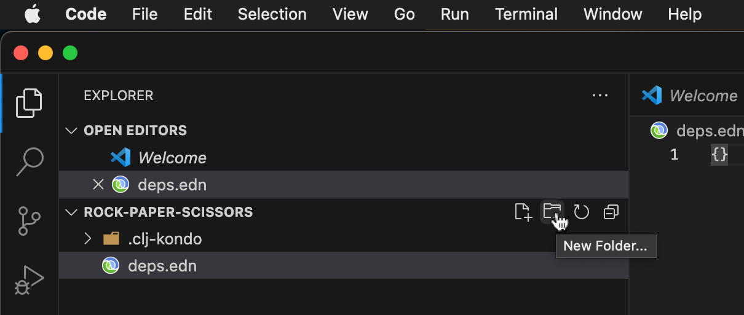The height and width of the screenshot is (315, 744).
Task: Collapse all folders in Explorer
Action: 611,212
